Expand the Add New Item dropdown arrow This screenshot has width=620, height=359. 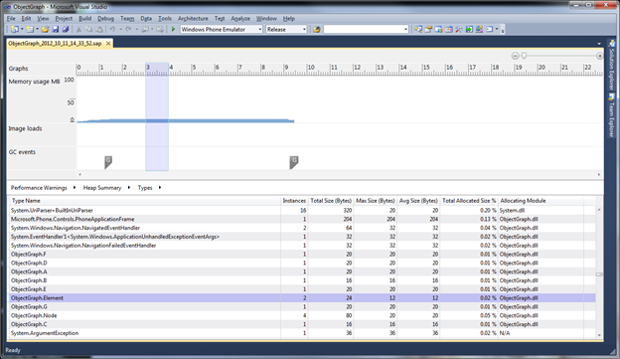[37, 29]
